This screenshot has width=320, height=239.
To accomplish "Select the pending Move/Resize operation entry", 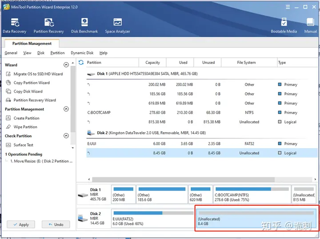I will (41, 161).
